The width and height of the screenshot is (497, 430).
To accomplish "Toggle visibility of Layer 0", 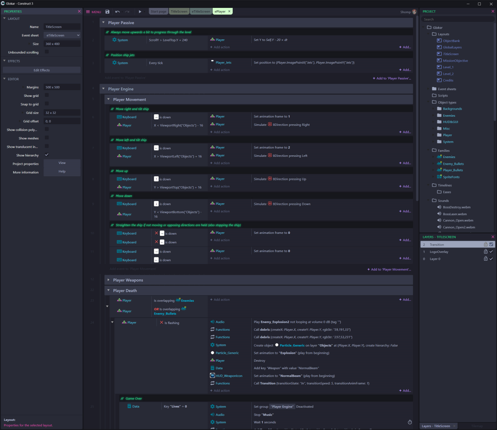I will [x=491, y=259].
